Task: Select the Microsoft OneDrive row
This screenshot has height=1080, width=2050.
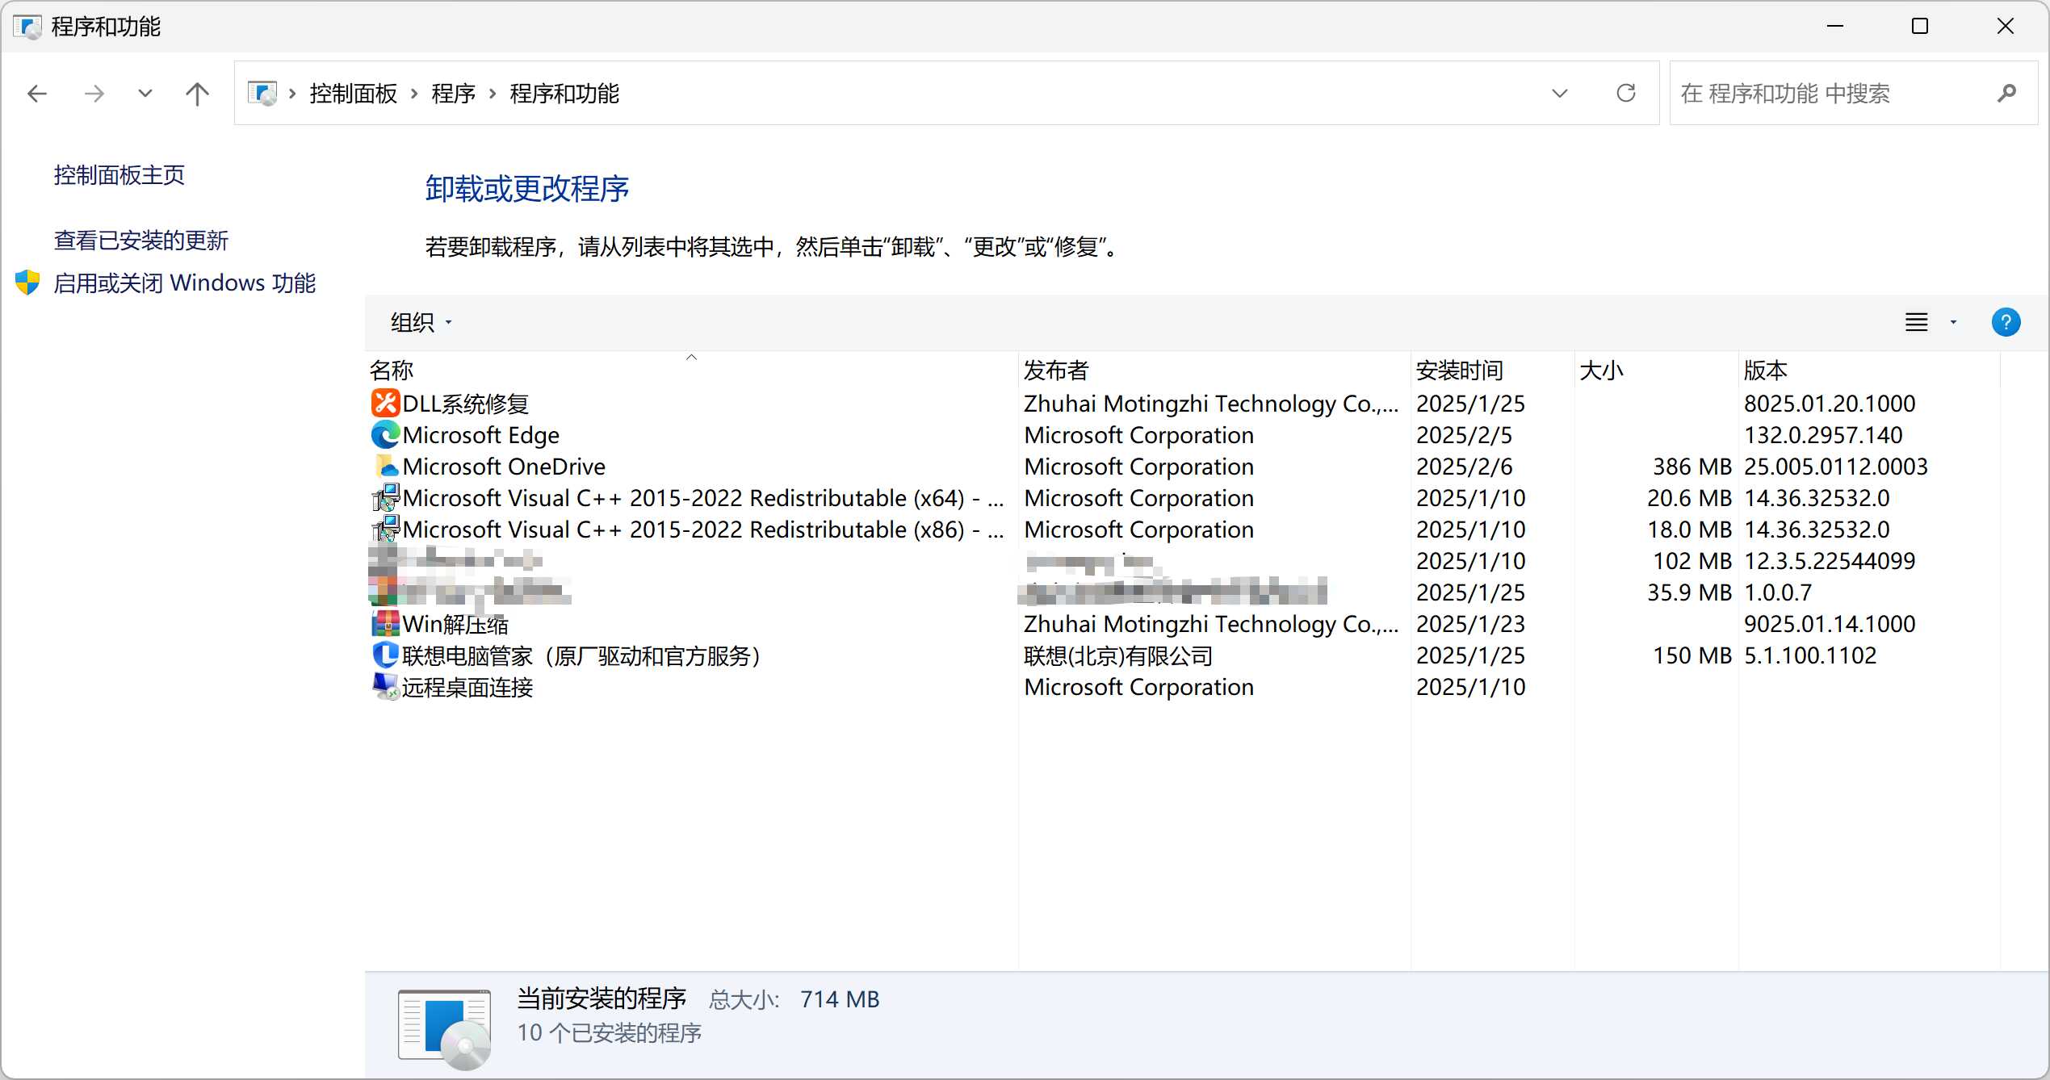Action: [x=1183, y=467]
